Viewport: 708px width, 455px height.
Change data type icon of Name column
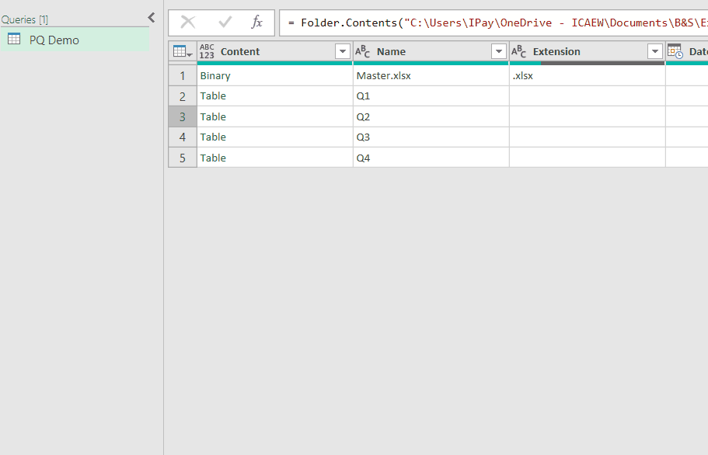coord(363,52)
